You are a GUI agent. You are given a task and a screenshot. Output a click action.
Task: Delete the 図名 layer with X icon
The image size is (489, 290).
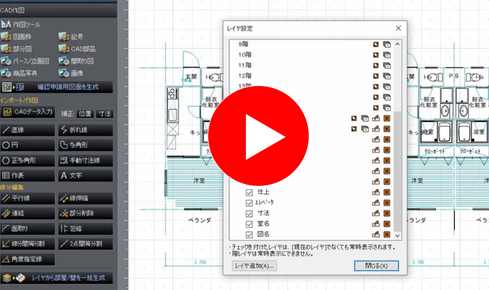click(387, 235)
